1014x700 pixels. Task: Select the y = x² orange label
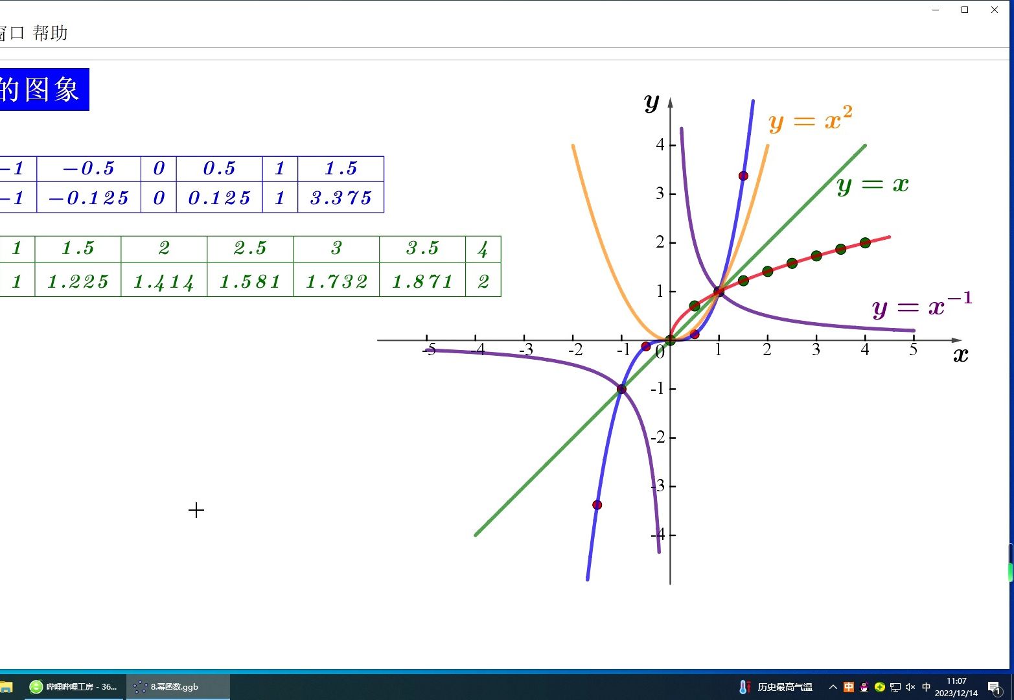point(811,119)
